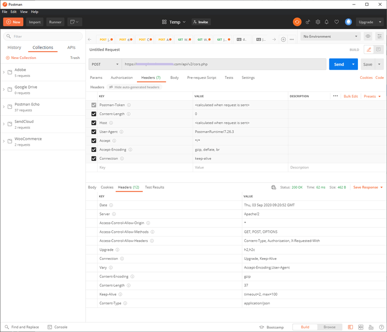Open the Authorization tab
Image resolution: width=387 pixels, height=332 pixels.
click(122, 77)
